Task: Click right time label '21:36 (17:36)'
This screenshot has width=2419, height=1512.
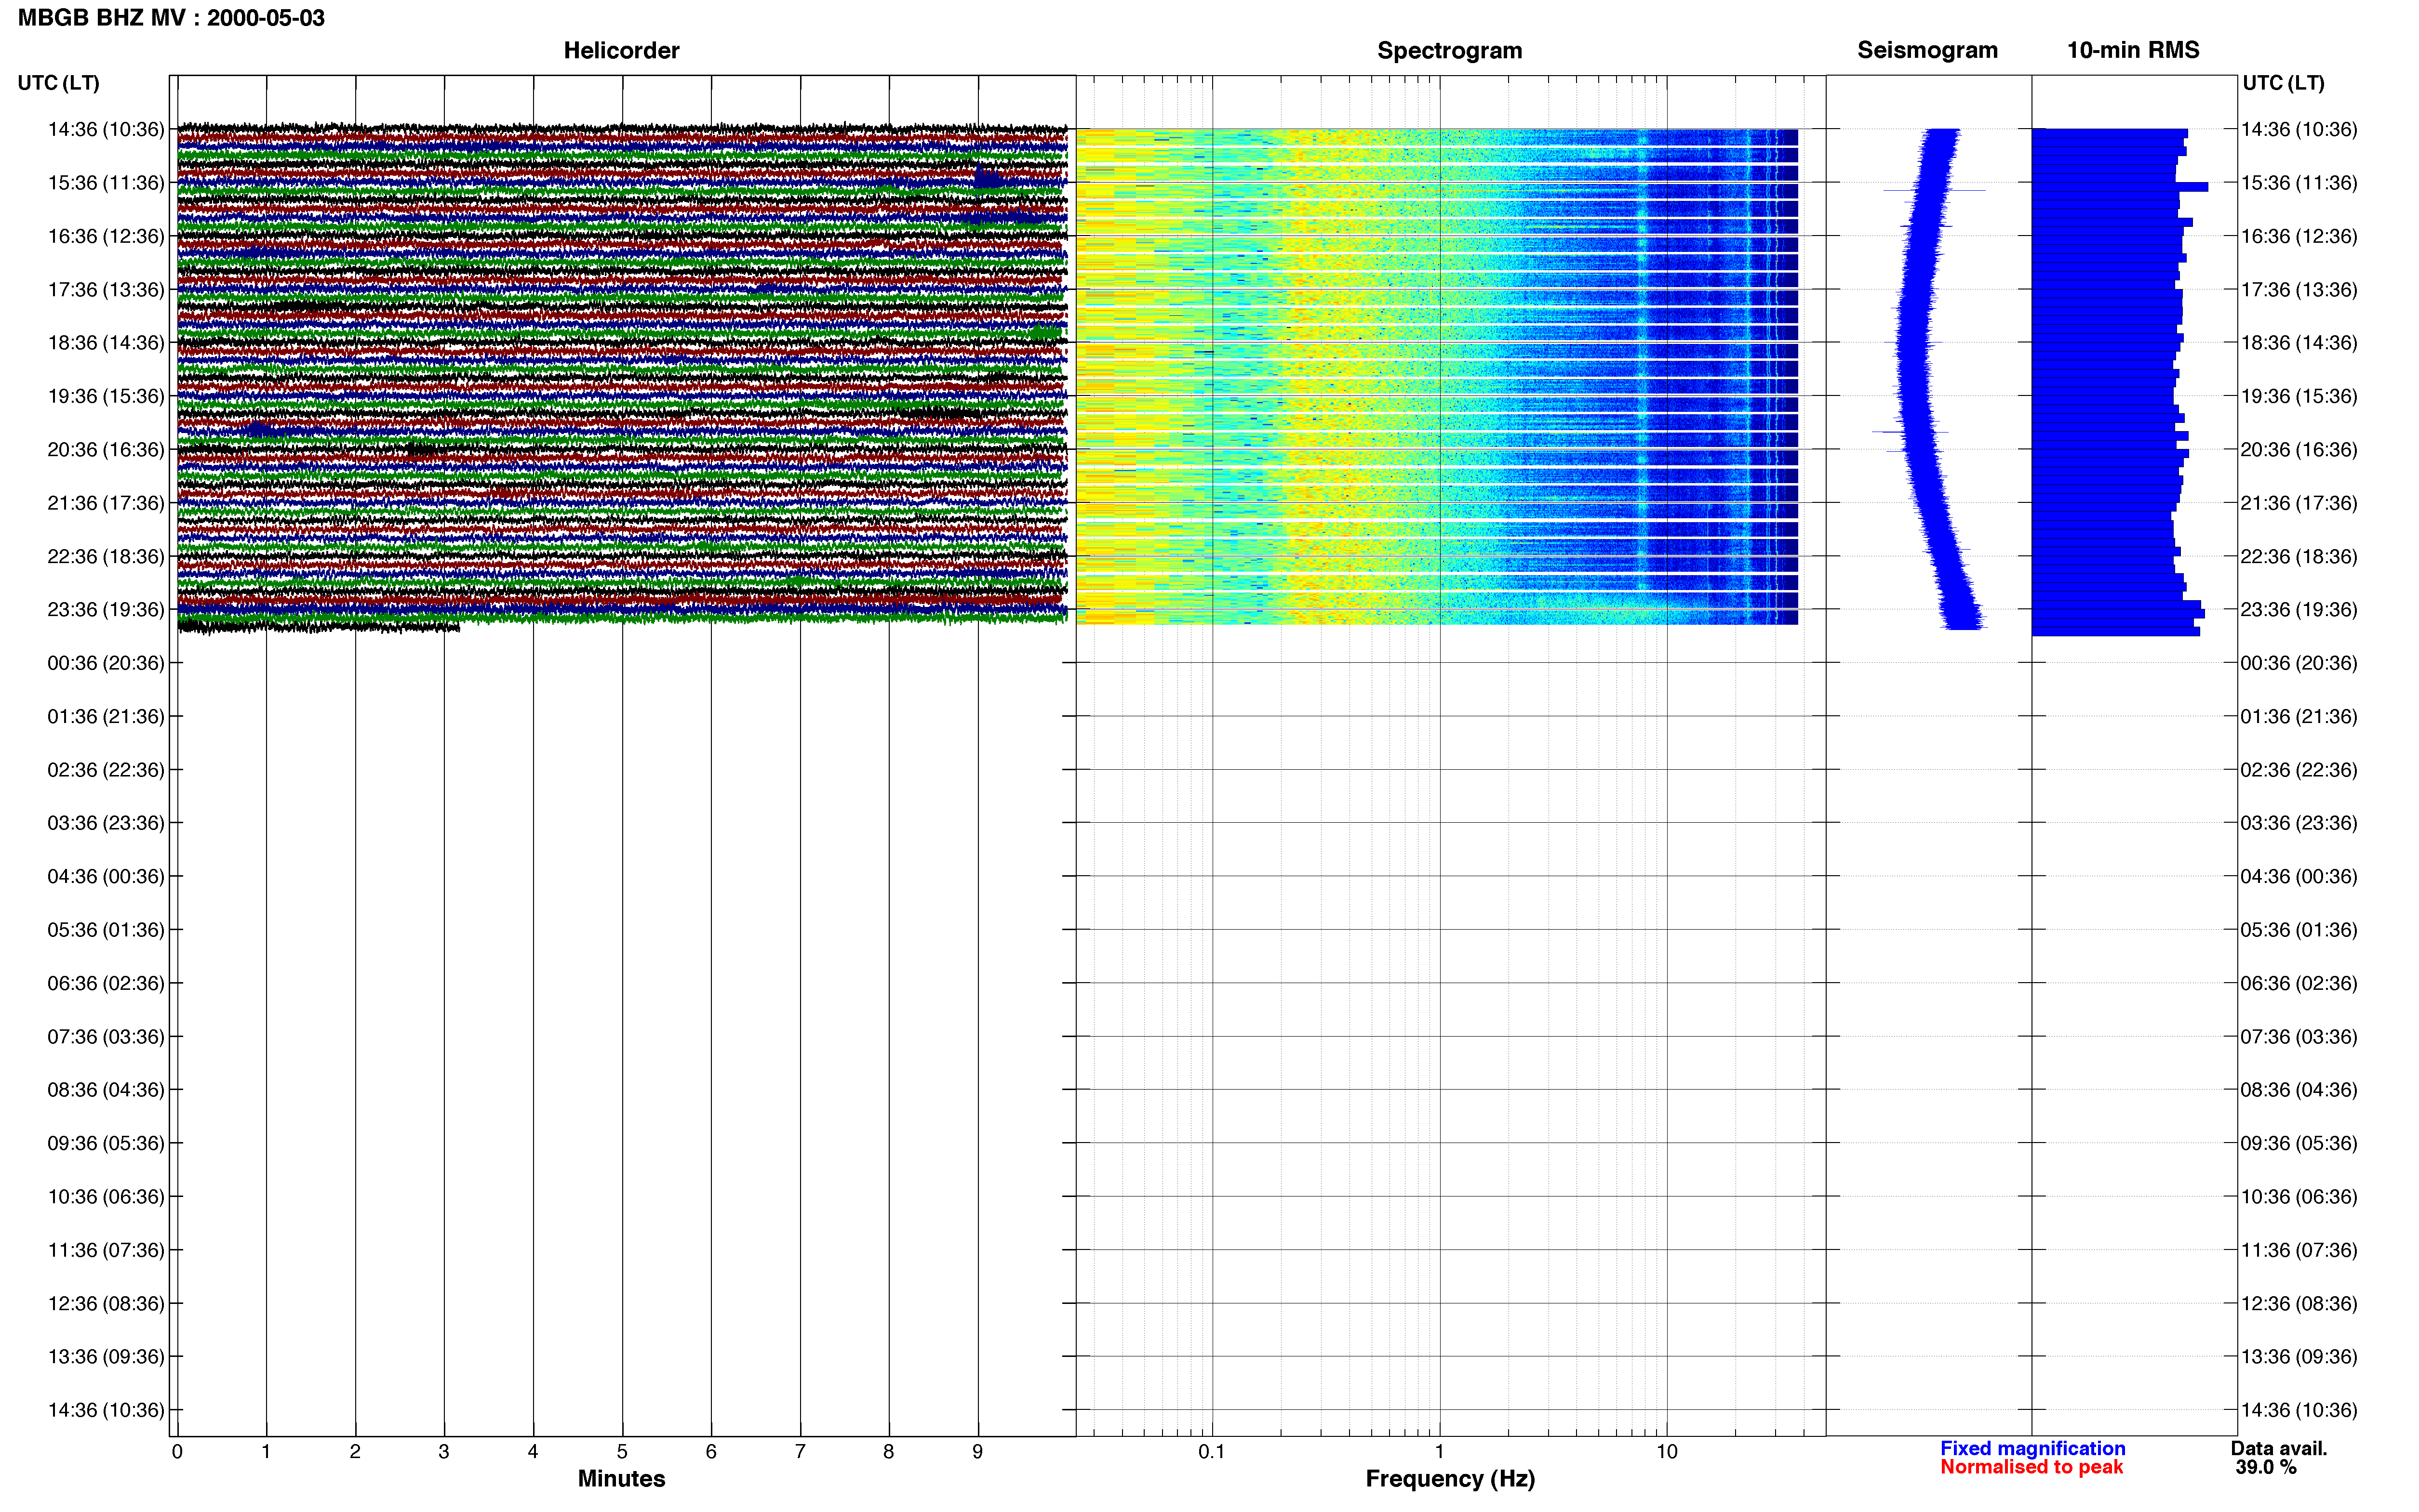Action: tap(2299, 503)
